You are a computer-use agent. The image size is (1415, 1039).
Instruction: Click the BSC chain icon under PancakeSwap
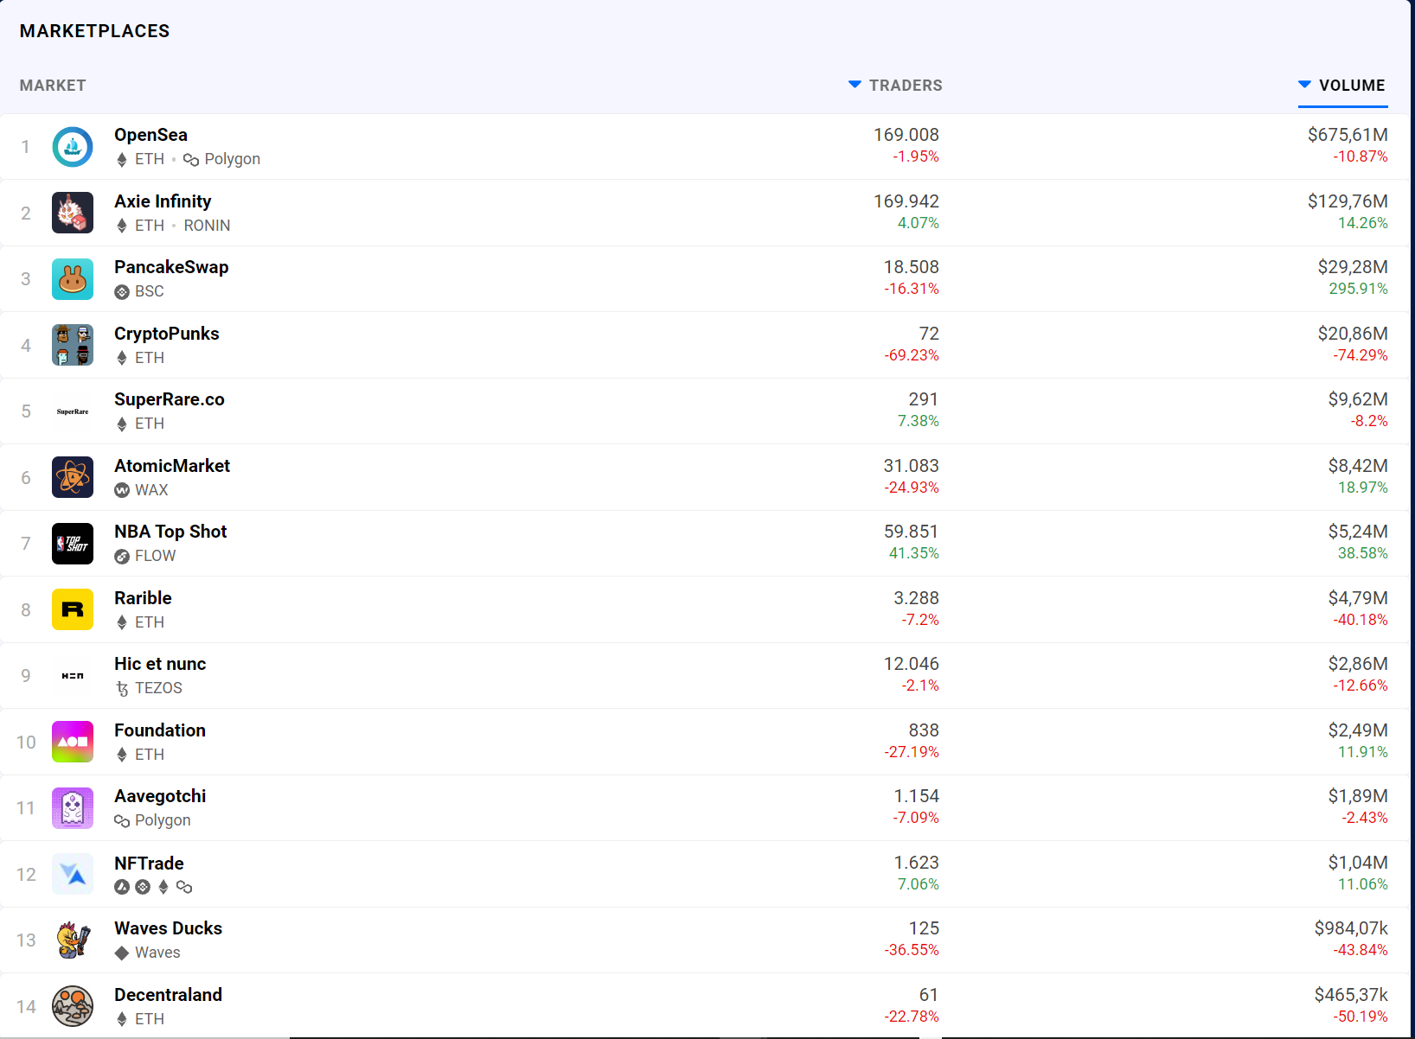point(122,292)
